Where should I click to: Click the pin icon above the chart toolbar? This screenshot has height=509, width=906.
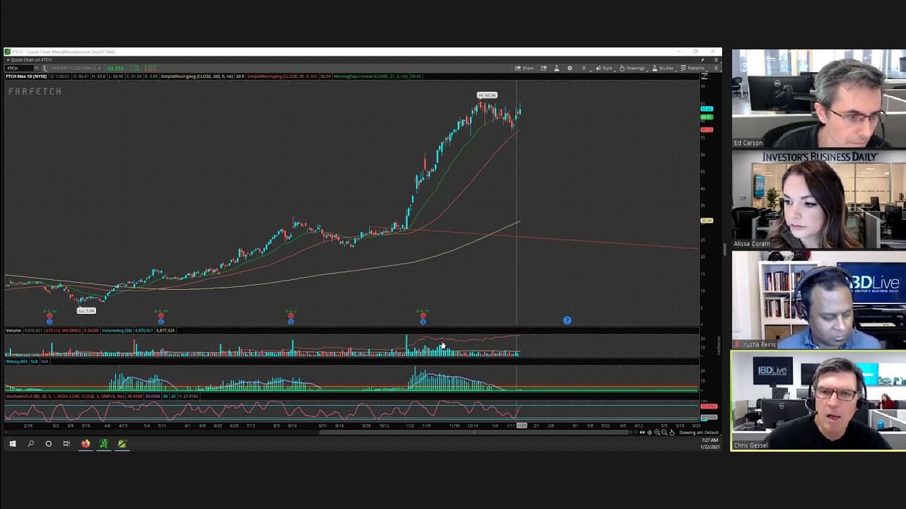pyautogui.click(x=703, y=60)
